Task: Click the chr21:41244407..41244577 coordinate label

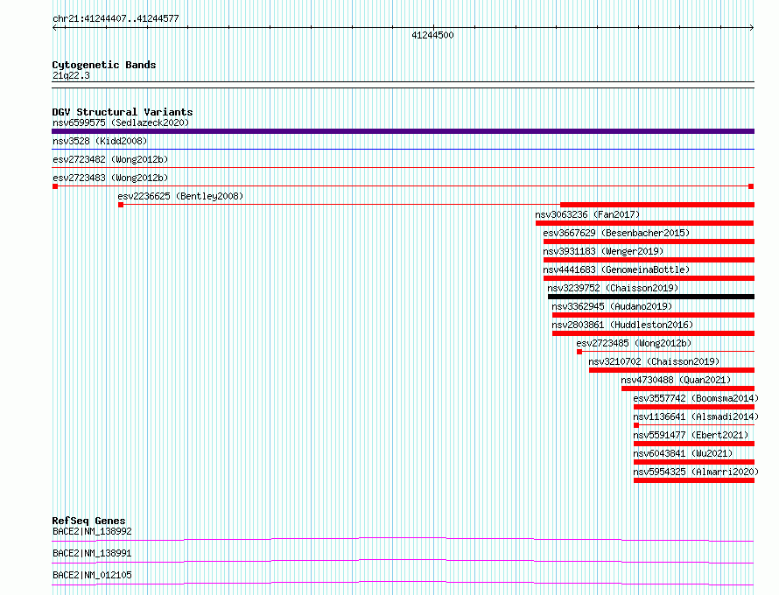Action: (116, 19)
